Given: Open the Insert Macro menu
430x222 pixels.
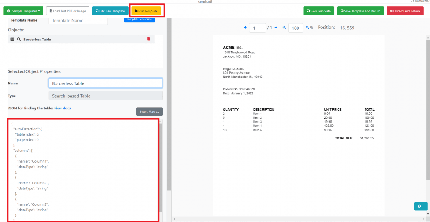Looking at the screenshot, I should pyautogui.click(x=149, y=112).
